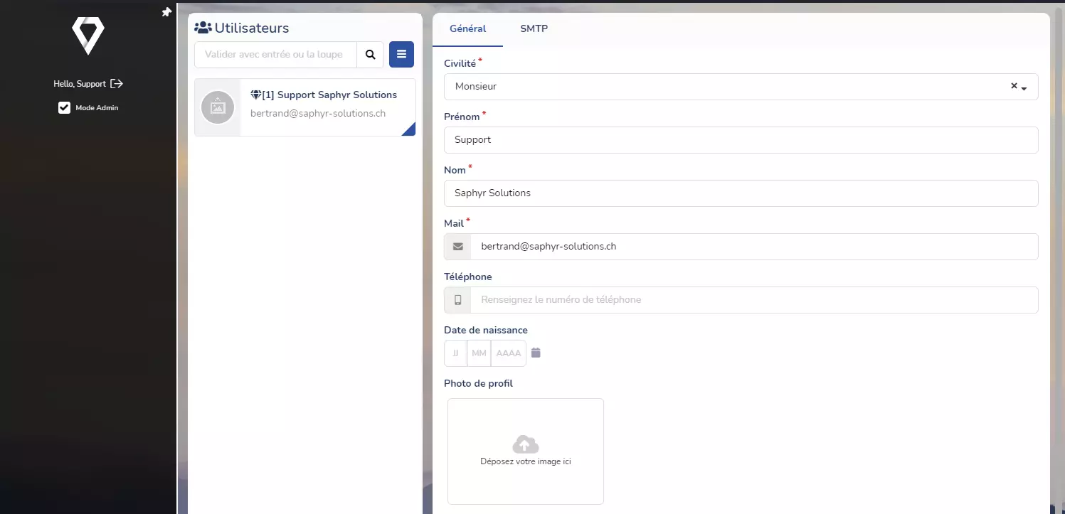
Task: Click the cloud upload icon
Action: click(x=525, y=444)
